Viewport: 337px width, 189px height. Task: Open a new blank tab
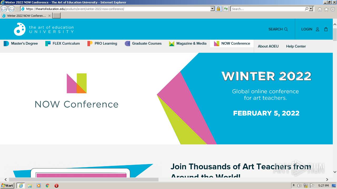pyautogui.click(x=57, y=15)
